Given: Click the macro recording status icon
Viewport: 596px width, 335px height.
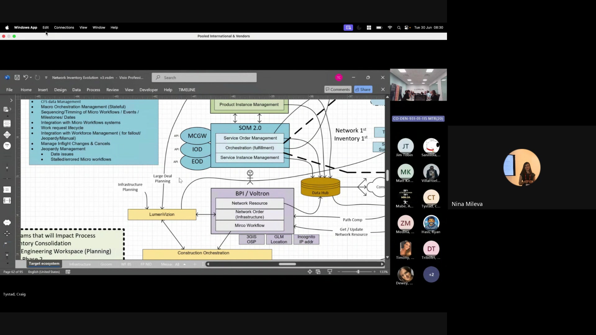Looking at the screenshot, I should tap(68, 272).
